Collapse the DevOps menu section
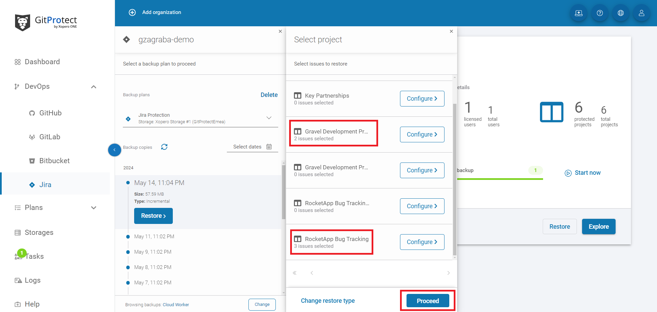 (x=93, y=87)
